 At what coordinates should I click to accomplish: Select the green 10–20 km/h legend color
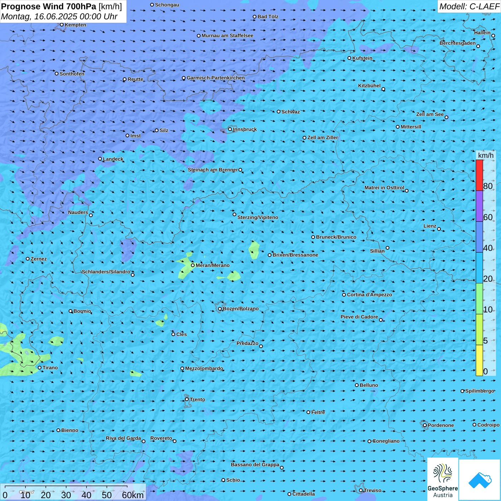[x=479, y=299]
